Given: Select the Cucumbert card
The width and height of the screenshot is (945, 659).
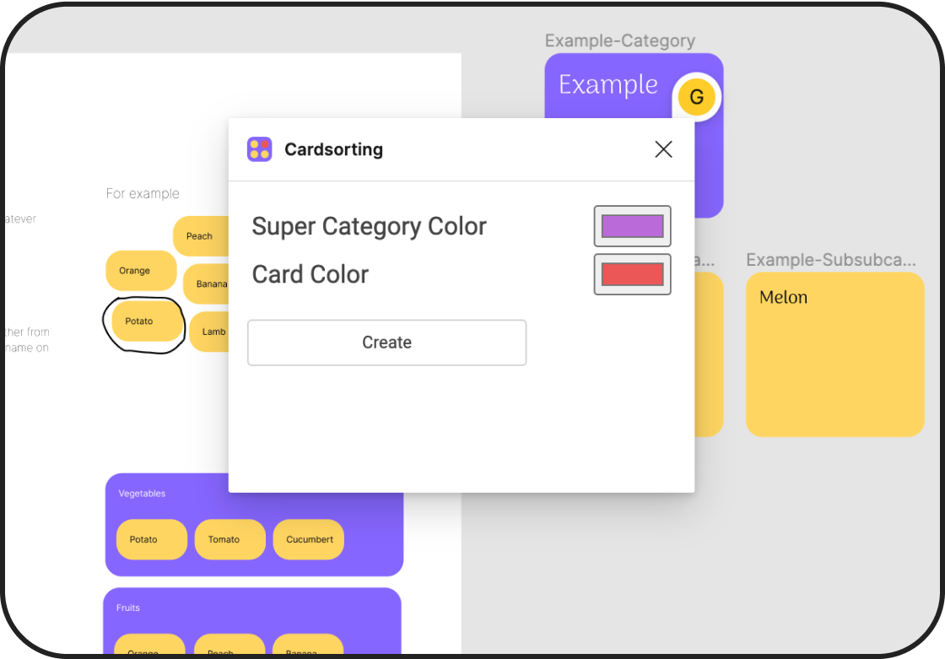Looking at the screenshot, I should pyautogui.click(x=309, y=540).
